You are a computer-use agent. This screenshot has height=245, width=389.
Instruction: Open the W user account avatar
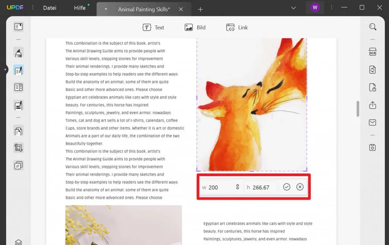pyautogui.click(x=315, y=8)
